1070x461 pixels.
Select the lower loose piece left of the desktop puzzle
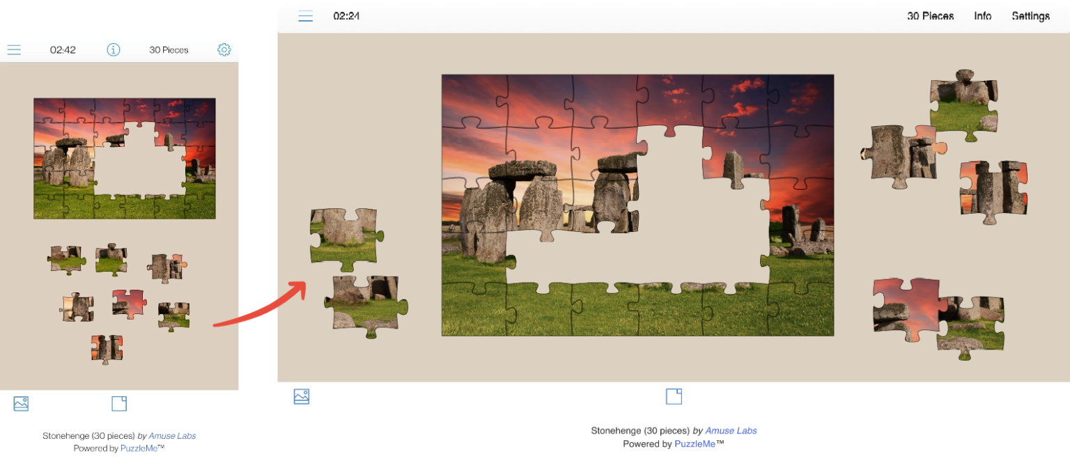[366, 306]
